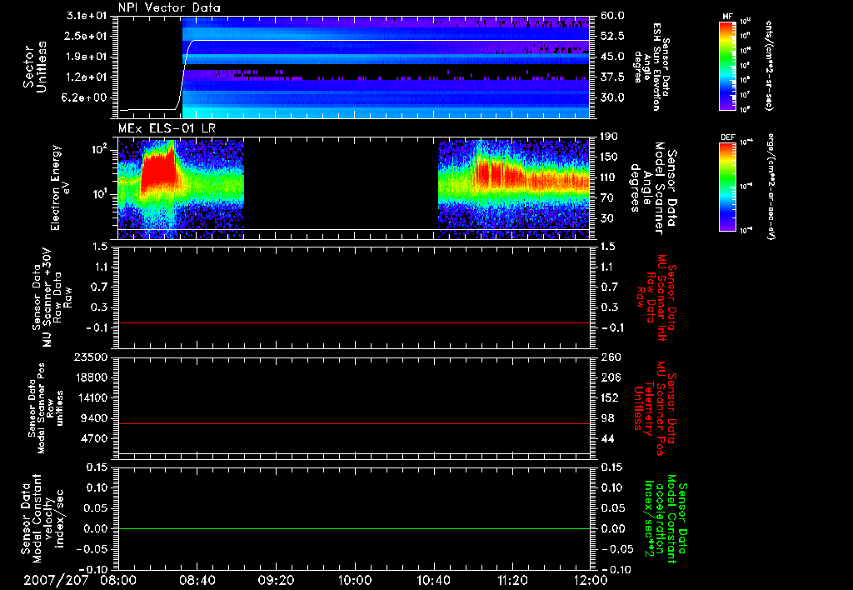Click the 23500 scanner position axis value
This screenshot has height=590, width=853.
(x=91, y=357)
